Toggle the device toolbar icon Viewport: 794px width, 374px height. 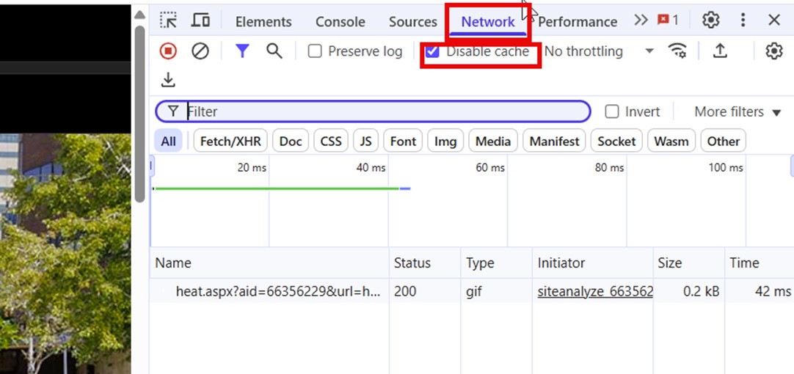tap(200, 21)
